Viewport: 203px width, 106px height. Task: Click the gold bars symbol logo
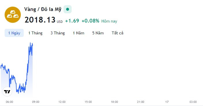click(13, 15)
